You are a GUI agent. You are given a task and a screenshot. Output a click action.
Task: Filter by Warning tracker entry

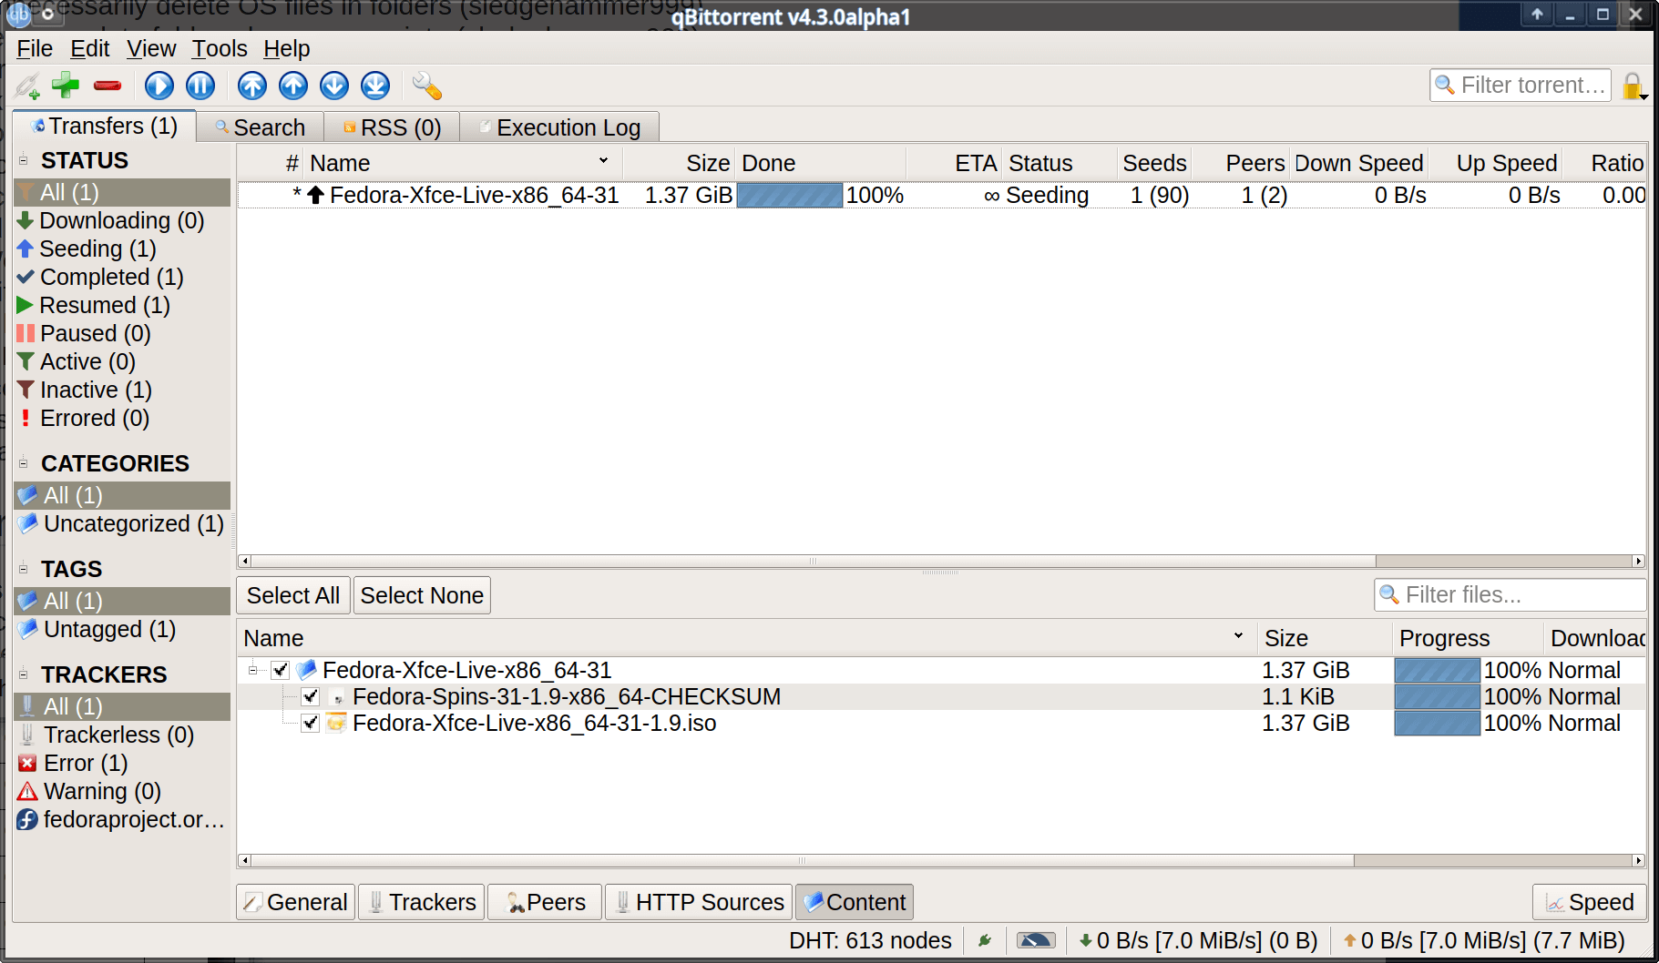tap(122, 791)
